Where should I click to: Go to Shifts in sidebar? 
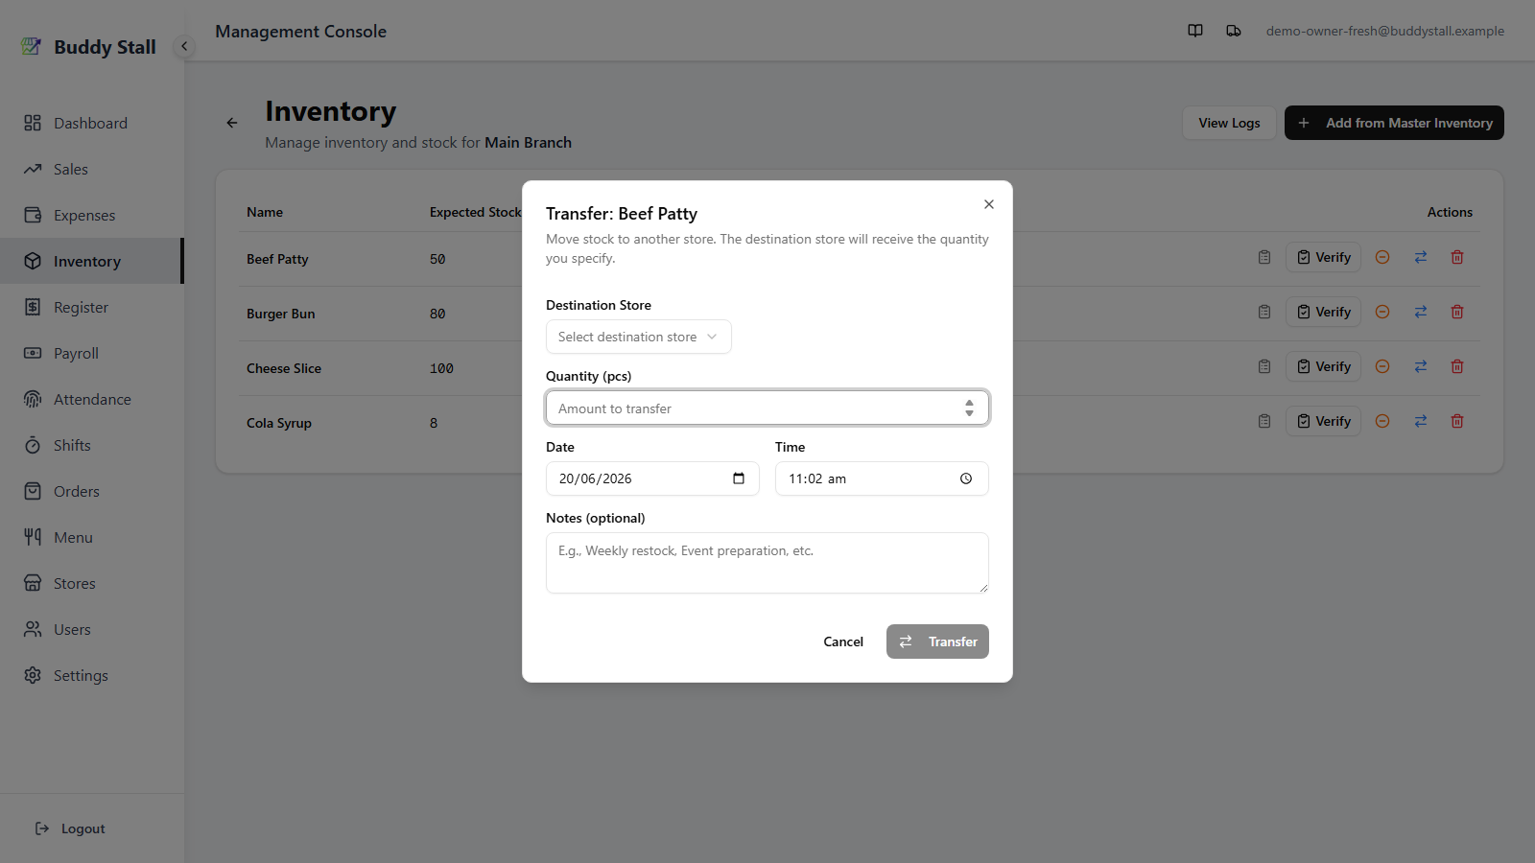pos(91,445)
